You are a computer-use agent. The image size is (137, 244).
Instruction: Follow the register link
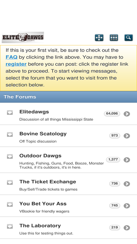pyautogui.click(x=16, y=64)
